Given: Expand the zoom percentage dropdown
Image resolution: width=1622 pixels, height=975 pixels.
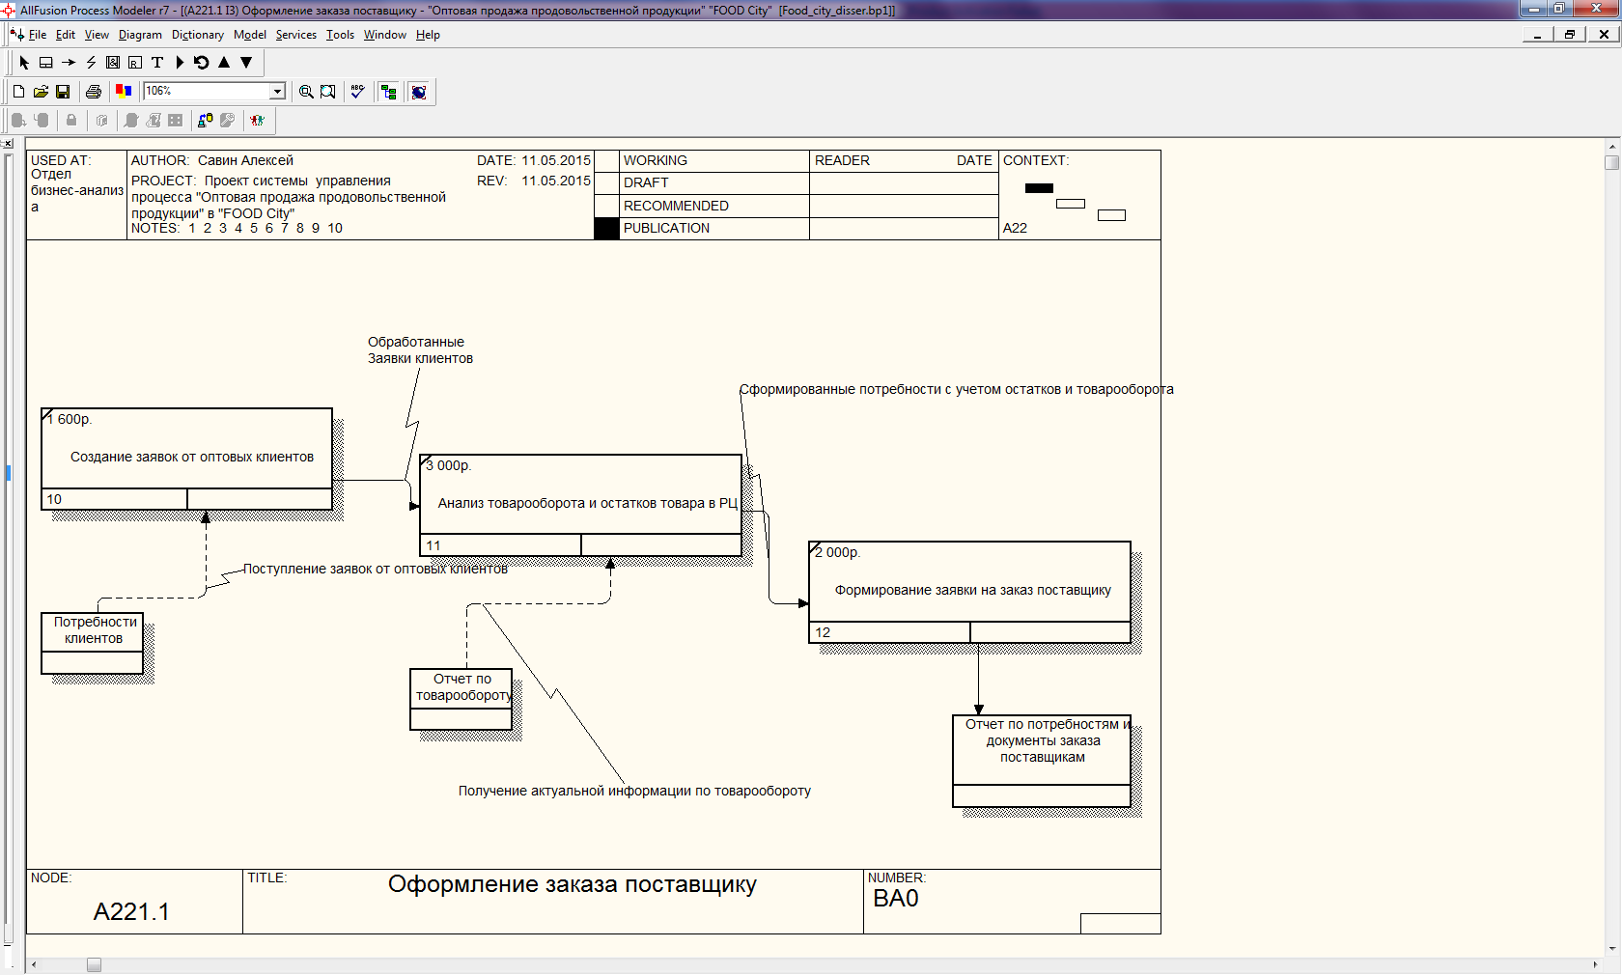Looking at the screenshot, I should tap(277, 92).
